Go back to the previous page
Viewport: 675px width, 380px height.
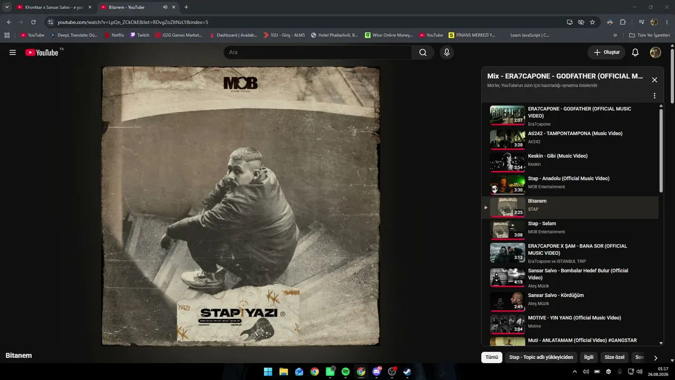[9, 22]
